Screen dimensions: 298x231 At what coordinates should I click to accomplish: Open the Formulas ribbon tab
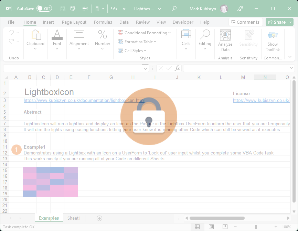103,22
